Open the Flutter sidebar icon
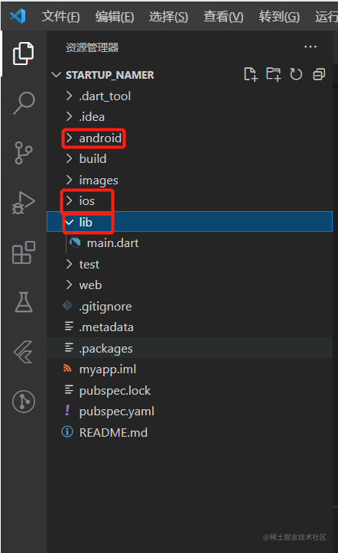The width and height of the screenshot is (338, 553). (x=23, y=352)
